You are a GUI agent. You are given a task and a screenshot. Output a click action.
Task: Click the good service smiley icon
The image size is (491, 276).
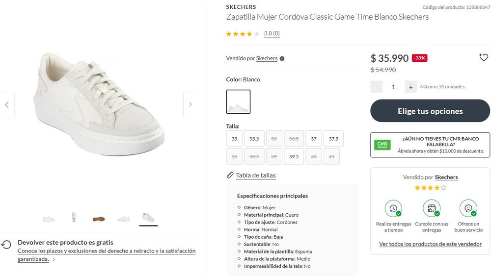[x=468, y=208]
